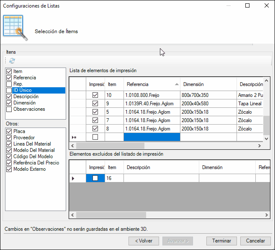
Task: Go back with Volver button
Action: pyautogui.click(x=144, y=241)
